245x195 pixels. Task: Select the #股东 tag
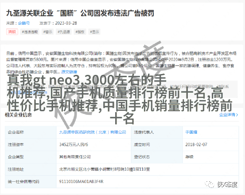80,32
